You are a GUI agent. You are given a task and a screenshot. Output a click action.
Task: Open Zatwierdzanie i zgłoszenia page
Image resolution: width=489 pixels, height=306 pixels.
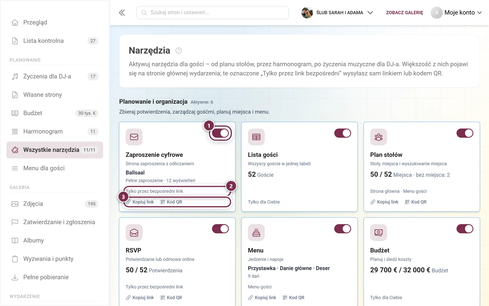[55, 222]
